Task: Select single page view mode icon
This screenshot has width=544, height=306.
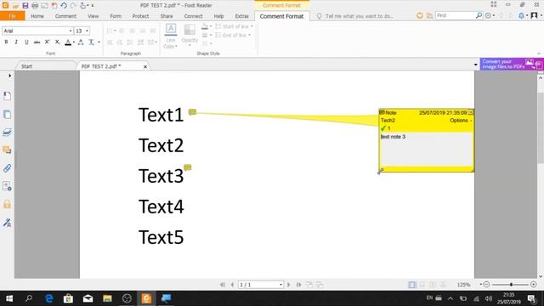Action: (x=411, y=285)
